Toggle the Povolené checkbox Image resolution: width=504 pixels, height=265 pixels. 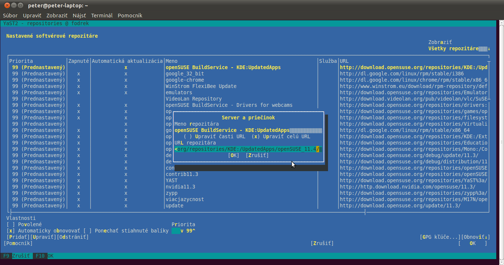24,224
